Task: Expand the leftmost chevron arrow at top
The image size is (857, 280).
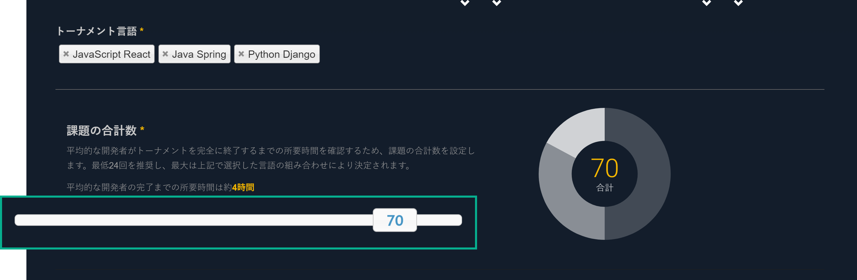Action: [465, 3]
